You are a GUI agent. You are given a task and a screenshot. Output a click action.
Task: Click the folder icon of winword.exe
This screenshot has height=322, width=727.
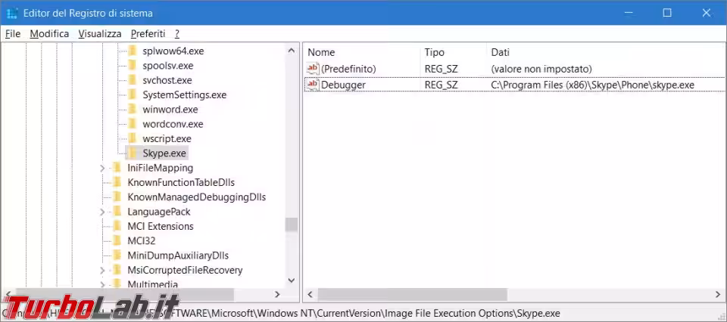tap(132, 109)
